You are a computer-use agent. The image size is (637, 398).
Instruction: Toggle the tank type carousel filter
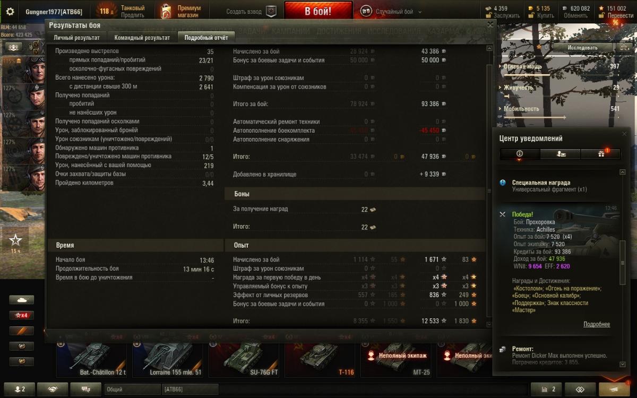coord(21,300)
